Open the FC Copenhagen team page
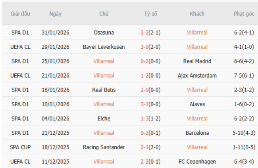This screenshot has width=258, height=168. tap(197, 161)
